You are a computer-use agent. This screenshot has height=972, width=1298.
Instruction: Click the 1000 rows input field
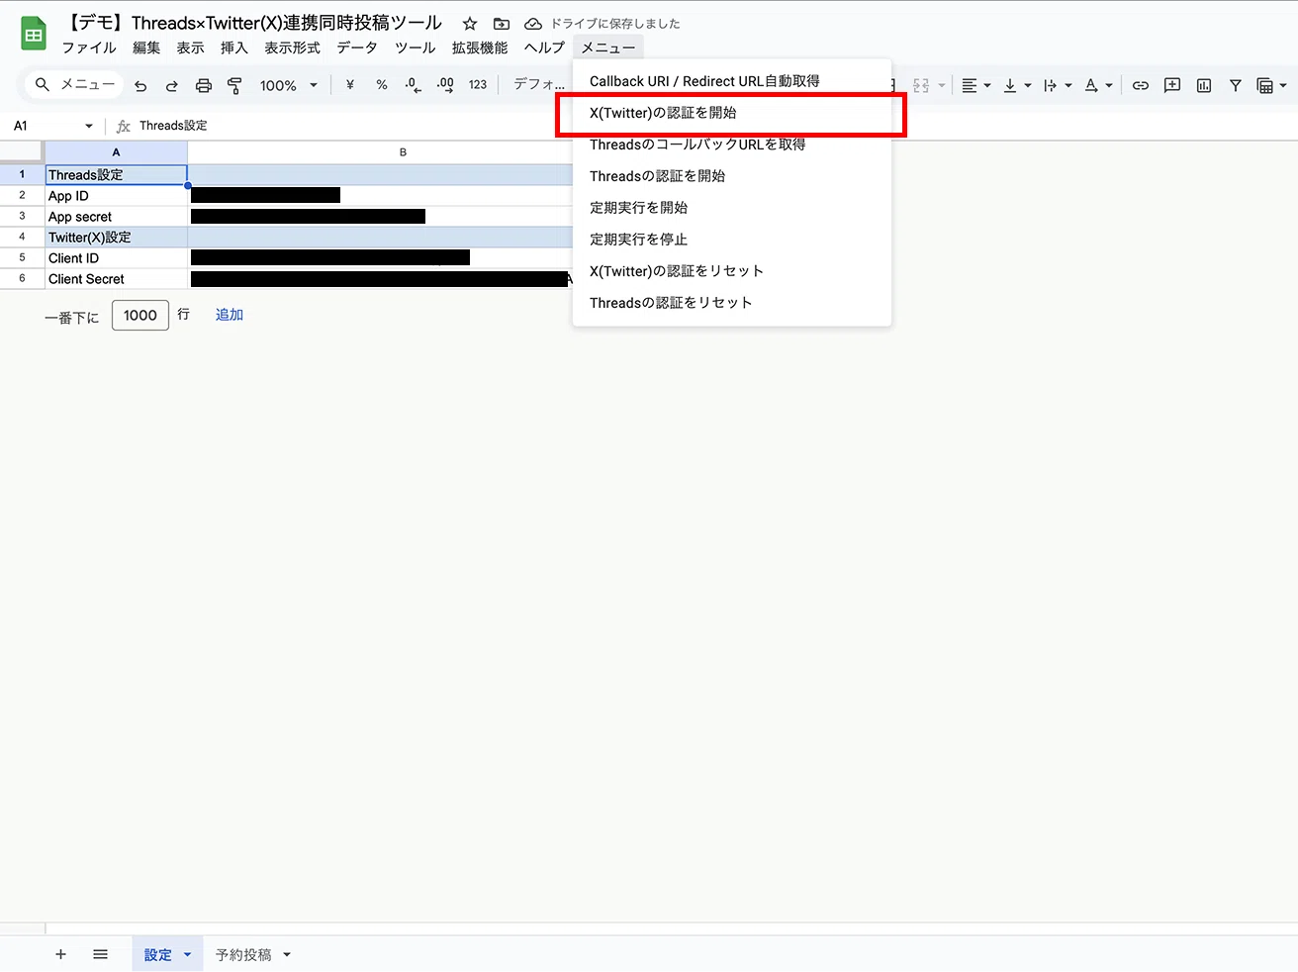(x=140, y=315)
